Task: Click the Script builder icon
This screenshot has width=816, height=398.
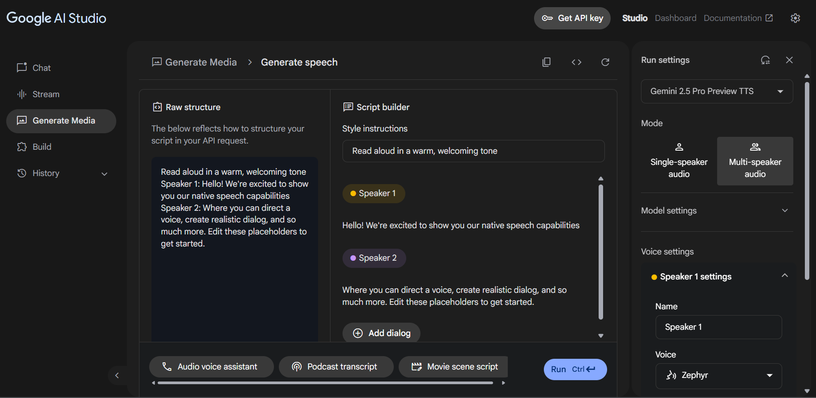Action: point(348,107)
